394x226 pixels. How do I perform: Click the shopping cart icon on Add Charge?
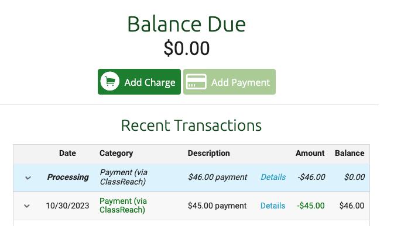(x=109, y=81)
